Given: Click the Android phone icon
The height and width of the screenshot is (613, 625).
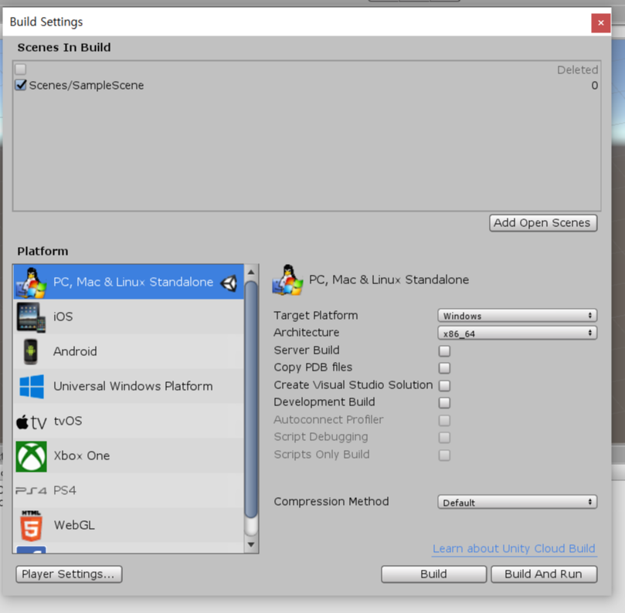Looking at the screenshot, I should (31, 352).
